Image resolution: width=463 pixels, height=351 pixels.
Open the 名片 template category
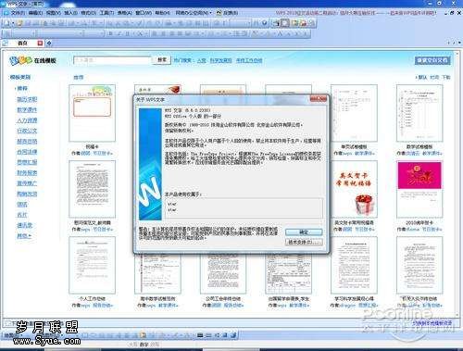22,215
